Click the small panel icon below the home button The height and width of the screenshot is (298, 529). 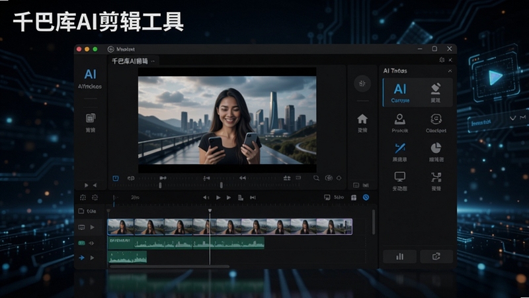tap(356, 185)
